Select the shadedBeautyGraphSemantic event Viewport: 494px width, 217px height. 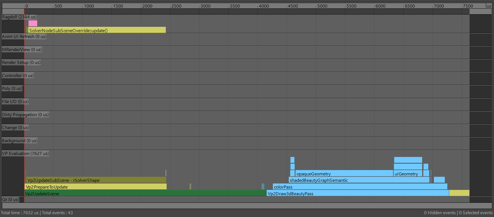359,180
